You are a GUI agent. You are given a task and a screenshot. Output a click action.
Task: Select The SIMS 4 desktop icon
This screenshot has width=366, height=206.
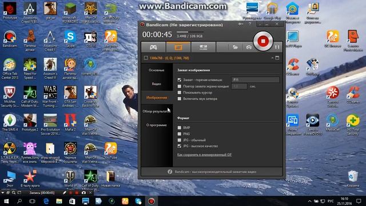10,123
